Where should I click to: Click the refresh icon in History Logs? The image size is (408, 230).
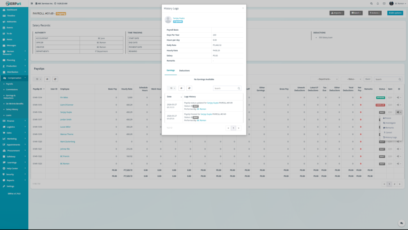[x=189, y=88]
